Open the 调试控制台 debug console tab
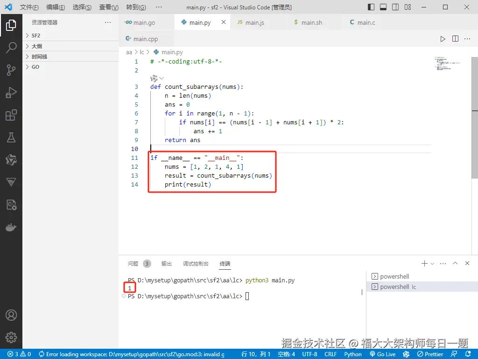Viewport: 478px width, 359px height. point(196,264)
